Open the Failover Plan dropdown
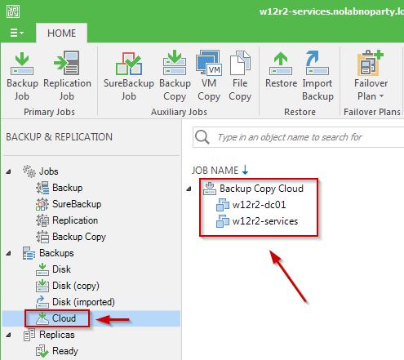The image size is (404, 360). point(371,77)
